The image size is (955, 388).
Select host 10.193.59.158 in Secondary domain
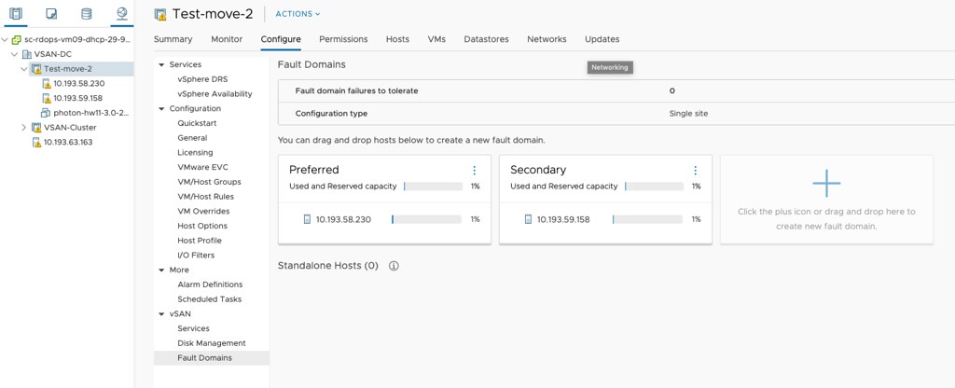pos(563,220)
